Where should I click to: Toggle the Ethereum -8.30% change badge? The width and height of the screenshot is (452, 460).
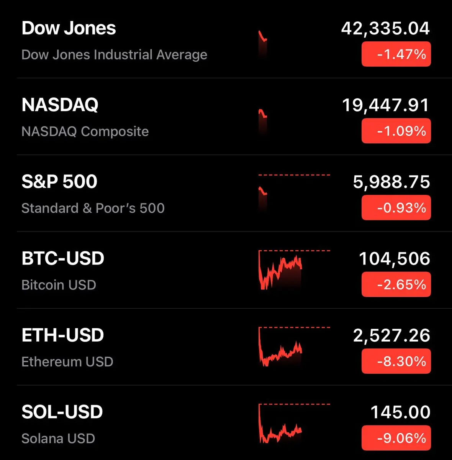point(396,361)
